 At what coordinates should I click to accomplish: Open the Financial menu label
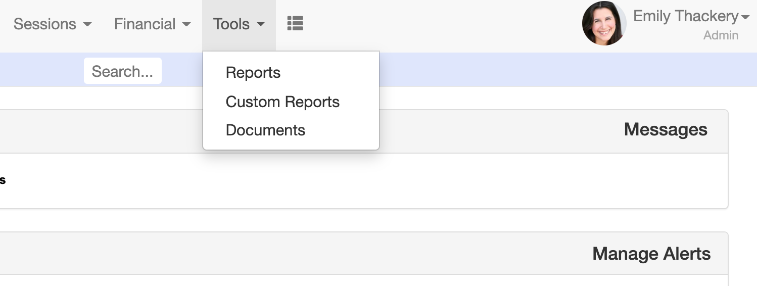click(x=145, y=24)
